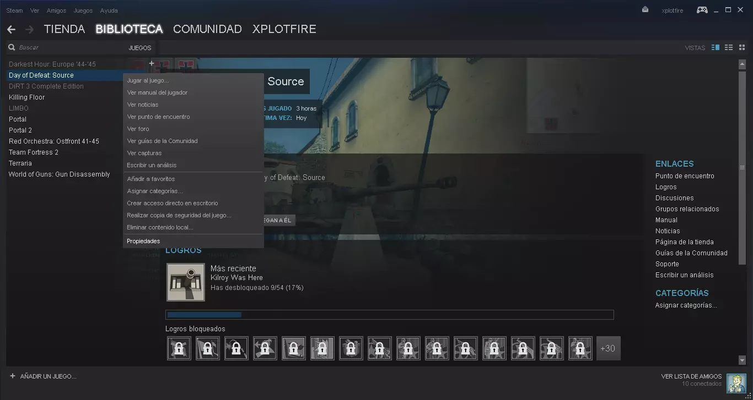Open the XPLOTFIRE profile tab

[x=284, y=29]
